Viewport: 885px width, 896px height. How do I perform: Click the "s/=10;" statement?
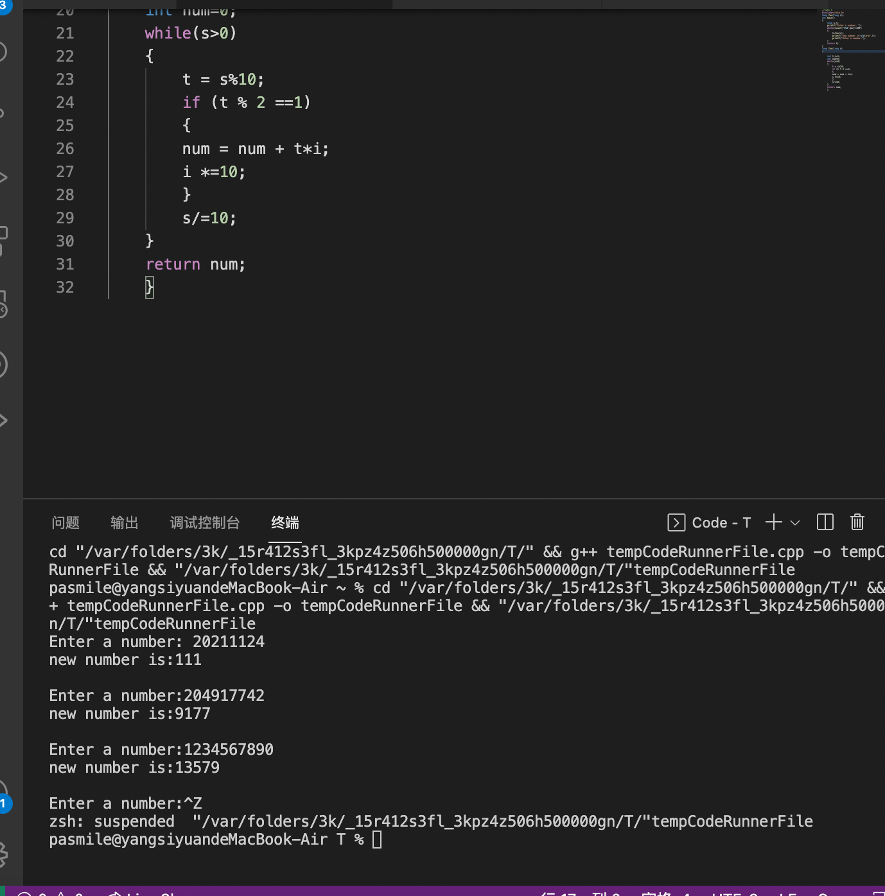pyautogui.click(x=209, y=218)
